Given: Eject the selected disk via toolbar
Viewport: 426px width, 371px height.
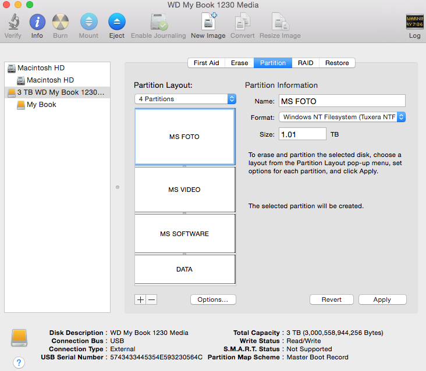Looking at the screenshot, I should click(117, 23).
